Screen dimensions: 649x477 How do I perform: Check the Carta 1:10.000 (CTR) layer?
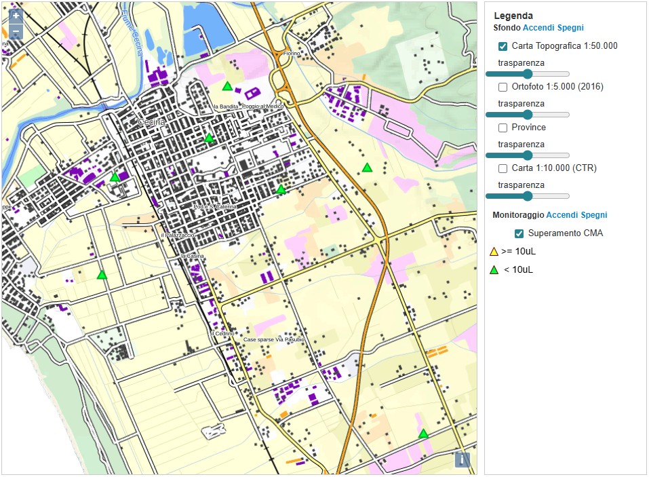[503, 168]
